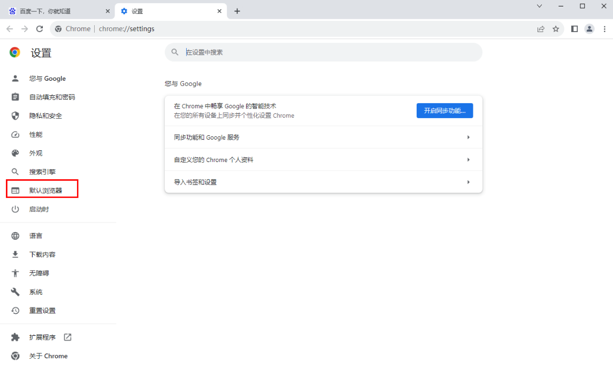Select the 隐私和安全 sidebar item
Screen dimensions: 613x392
[47, 116]
